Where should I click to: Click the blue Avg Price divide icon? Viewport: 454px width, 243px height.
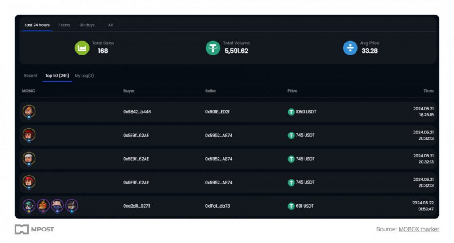(x=350, y=48)
